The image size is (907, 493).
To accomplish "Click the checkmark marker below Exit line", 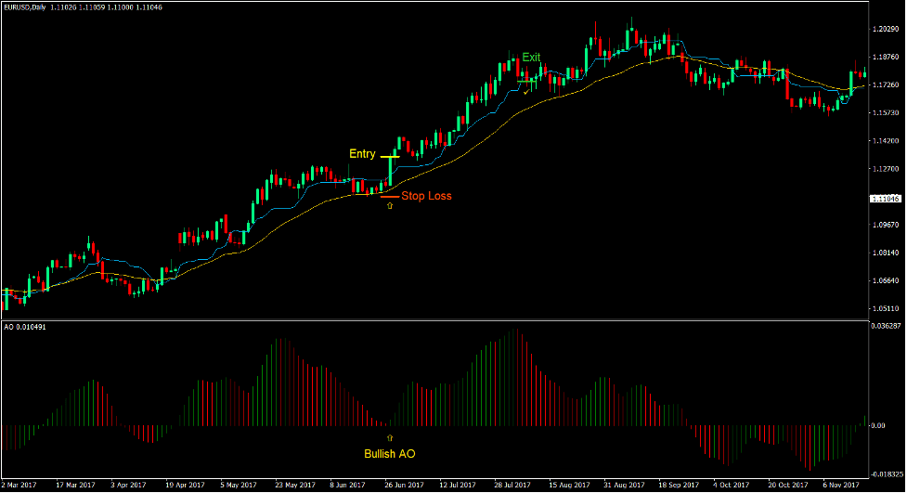I will (526, 91).
